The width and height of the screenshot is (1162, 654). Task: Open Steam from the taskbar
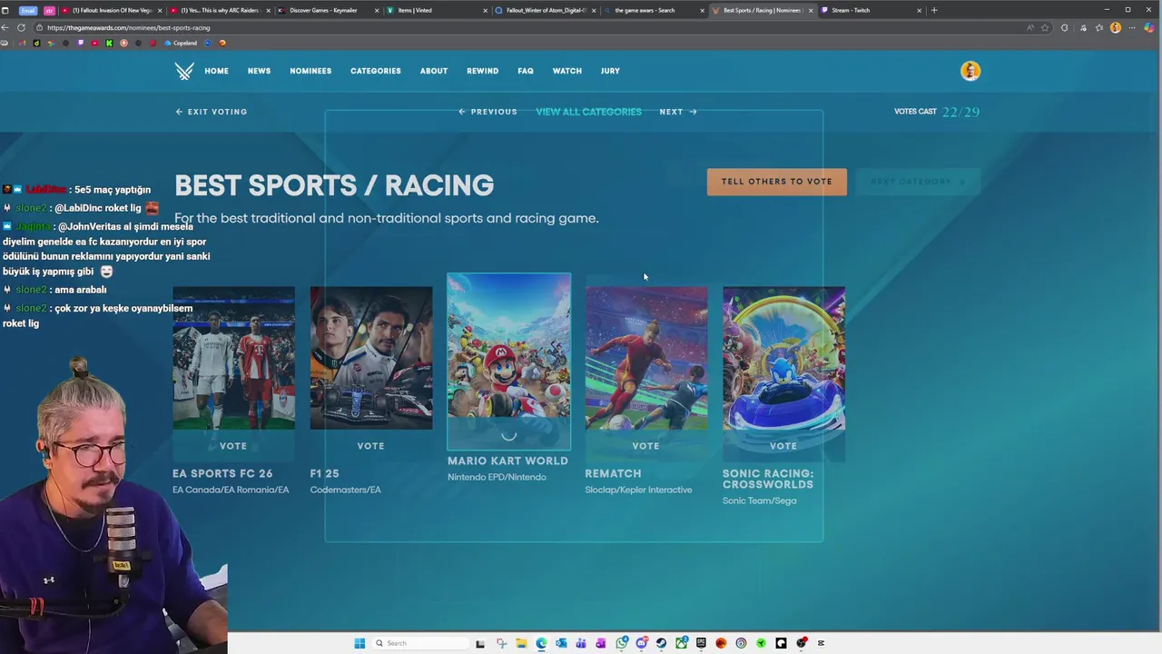(661, 643)
